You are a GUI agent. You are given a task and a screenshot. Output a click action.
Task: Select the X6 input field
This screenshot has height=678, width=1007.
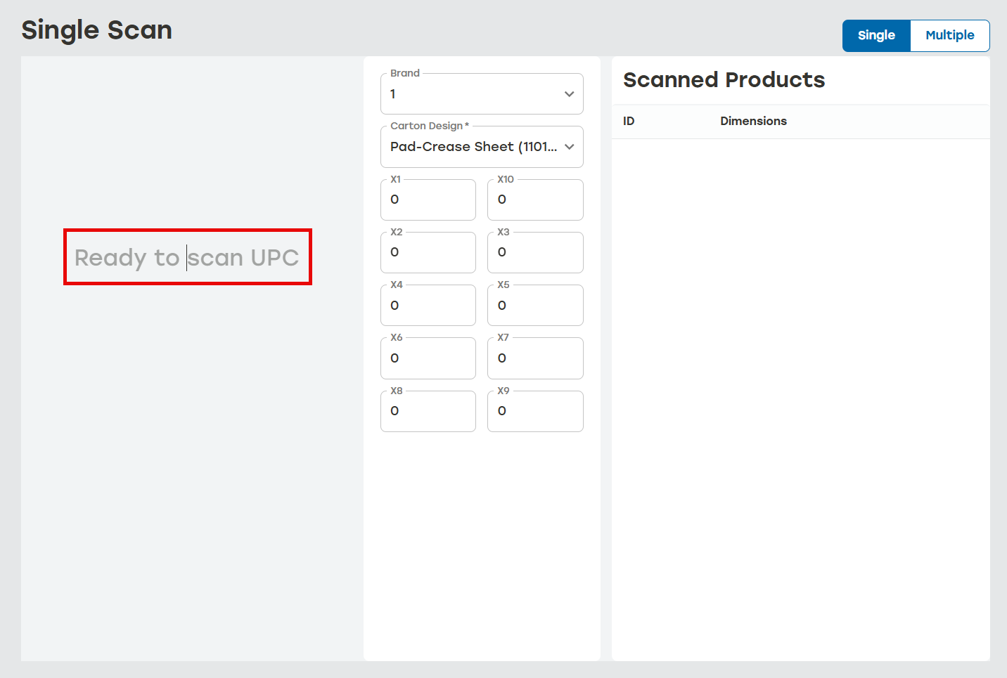tap(428, 358)
